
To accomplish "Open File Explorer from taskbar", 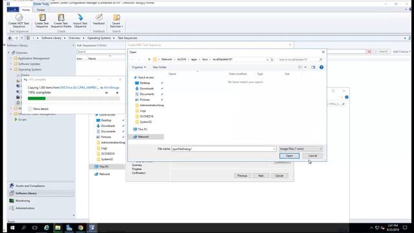I will (58, 228).
